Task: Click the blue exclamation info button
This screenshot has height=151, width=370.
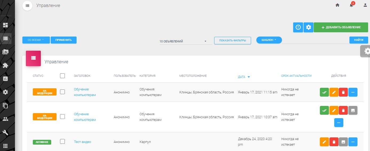Action: (x=298, y=27)
